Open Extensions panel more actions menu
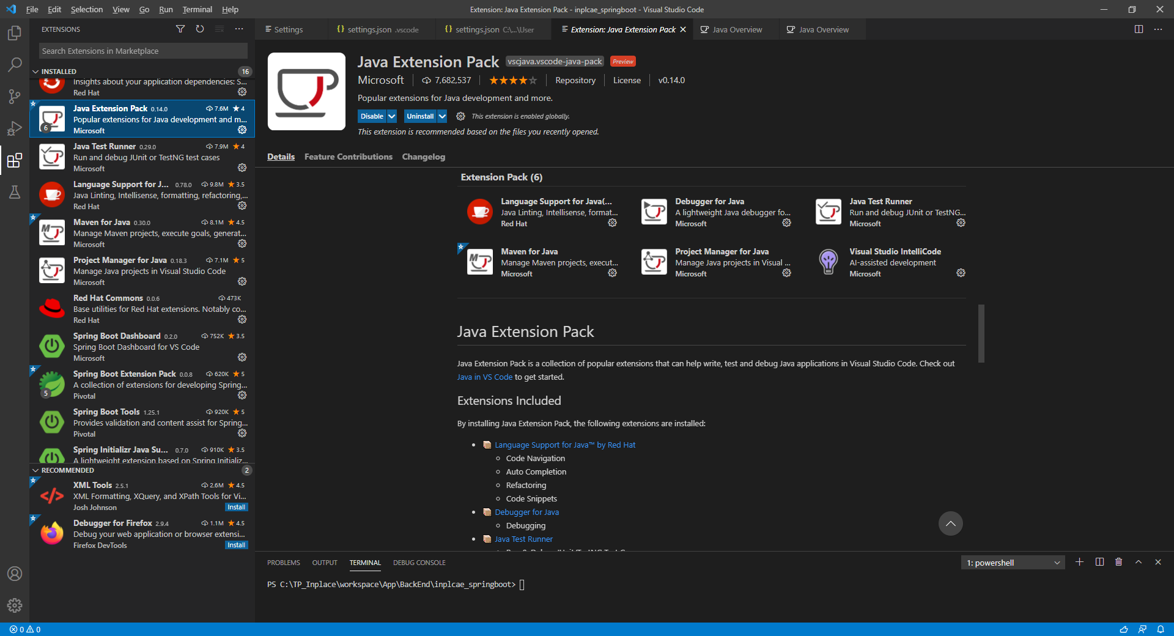The width and height of the screenshot is (1174, 636). point(239,29)
